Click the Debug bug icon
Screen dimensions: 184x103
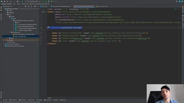click(46, 1)
